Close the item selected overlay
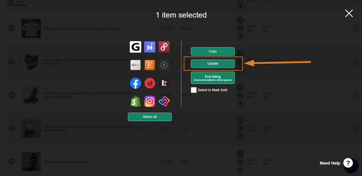Screen dimensions: 362x176 click(x=349, y=13)
